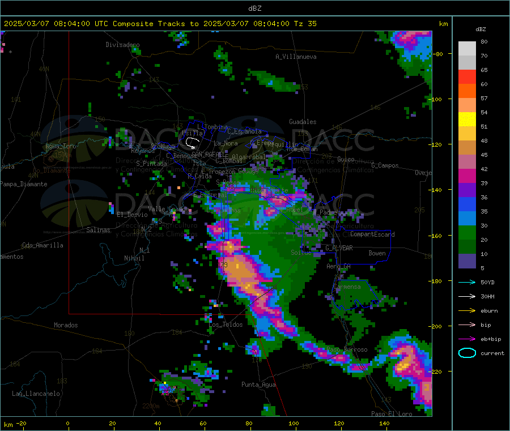Click the 'A_Villanueva' place label
510x431 pixels.
[296, 57]
